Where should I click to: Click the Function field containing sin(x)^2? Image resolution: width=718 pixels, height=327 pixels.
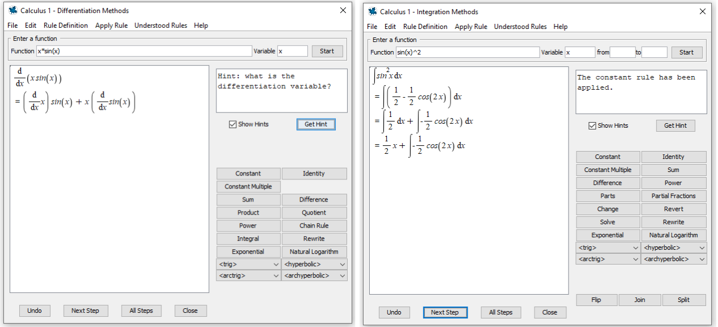[x=467, y=52]
